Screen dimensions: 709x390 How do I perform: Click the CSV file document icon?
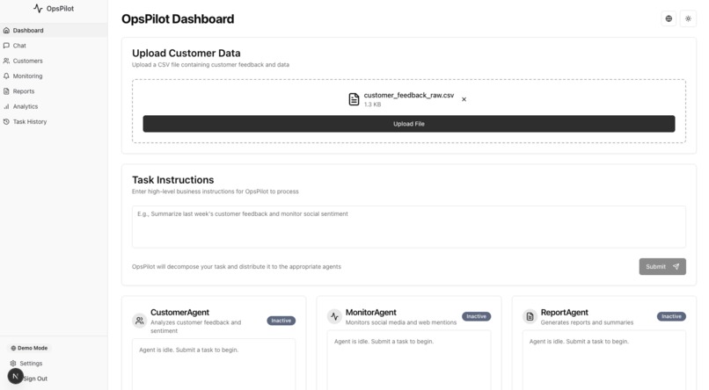point(354,99)
